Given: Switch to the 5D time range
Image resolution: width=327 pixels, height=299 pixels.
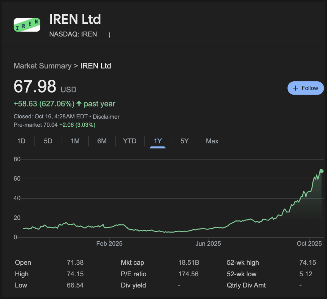Looking at the screenshot, I should [x=48, y=141].
